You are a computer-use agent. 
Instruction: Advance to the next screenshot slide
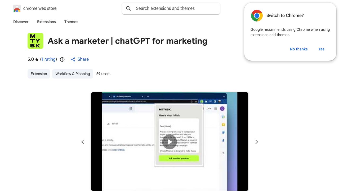coord(256,142)
